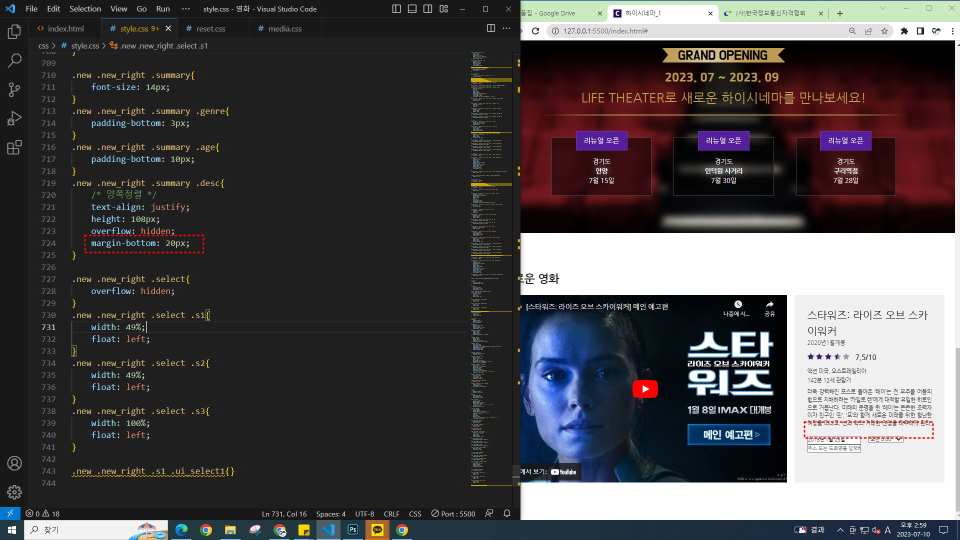Toggle the secondary side bar layout button
This screenshot has height=540, width=960.
(428, 9)
